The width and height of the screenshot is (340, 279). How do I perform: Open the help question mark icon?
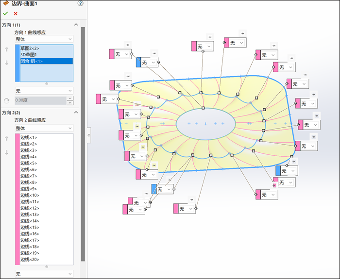click(80, 3)
